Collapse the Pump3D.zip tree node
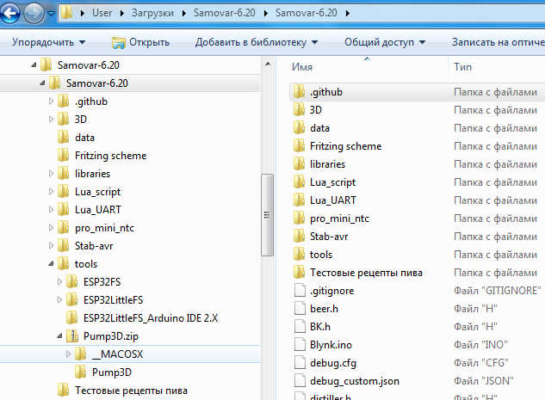The image size is (545, 400). [x=59, y=335]
